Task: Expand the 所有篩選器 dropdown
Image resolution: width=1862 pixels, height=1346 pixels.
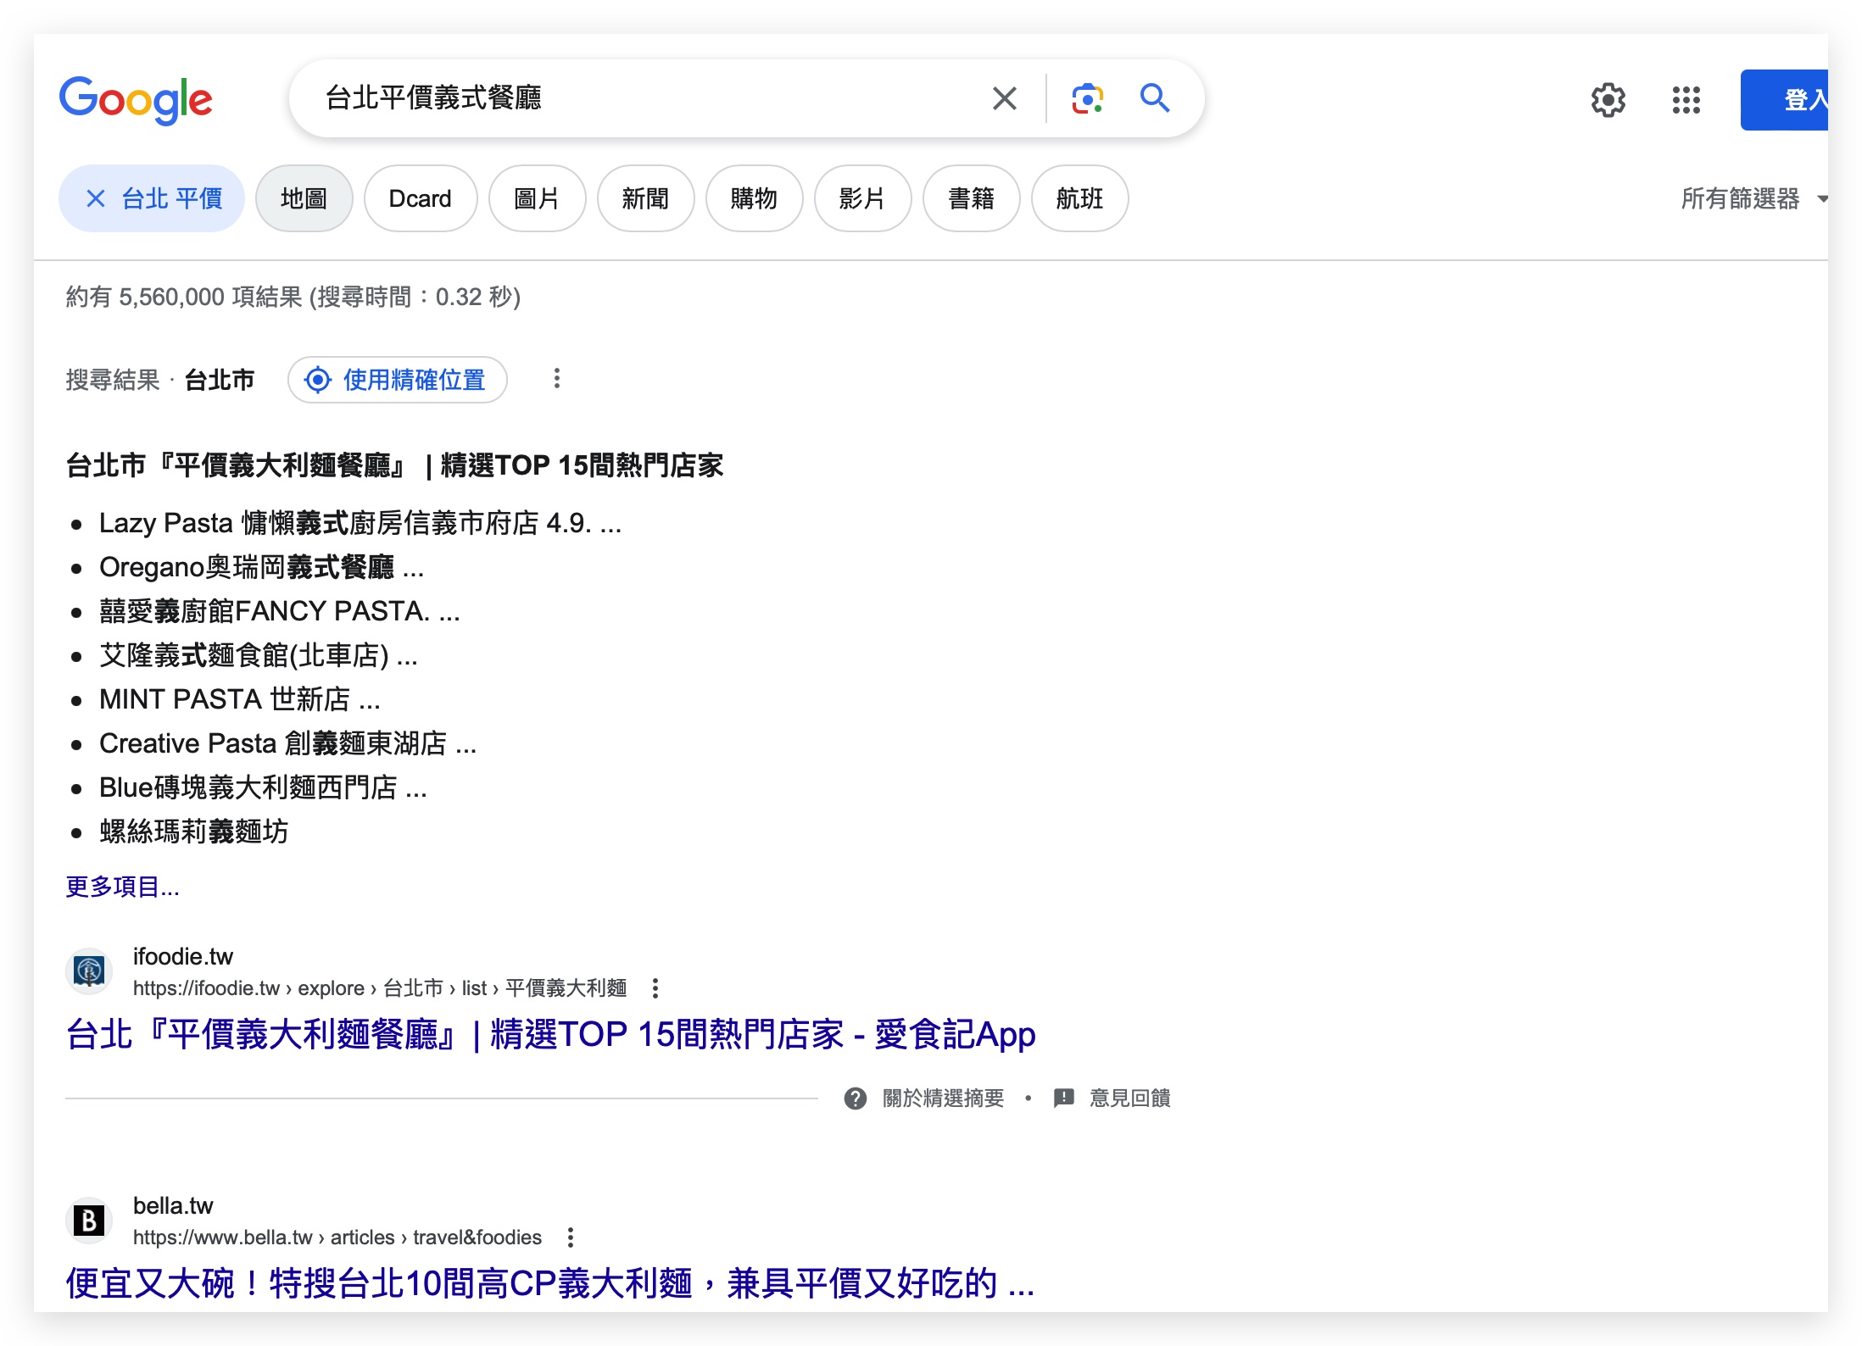Action: pyautogui.click(x=1753, y=198)
